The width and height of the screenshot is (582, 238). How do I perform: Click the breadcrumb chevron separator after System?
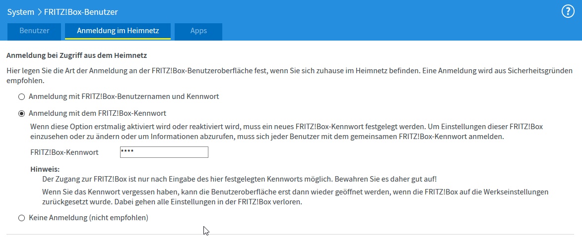pos(39,12)
